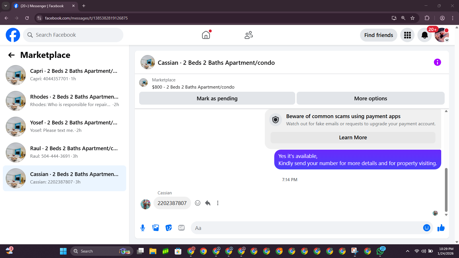
Task: Select the Cassian conversation in list
Action: pyautogui.click(x=65, y=178)
